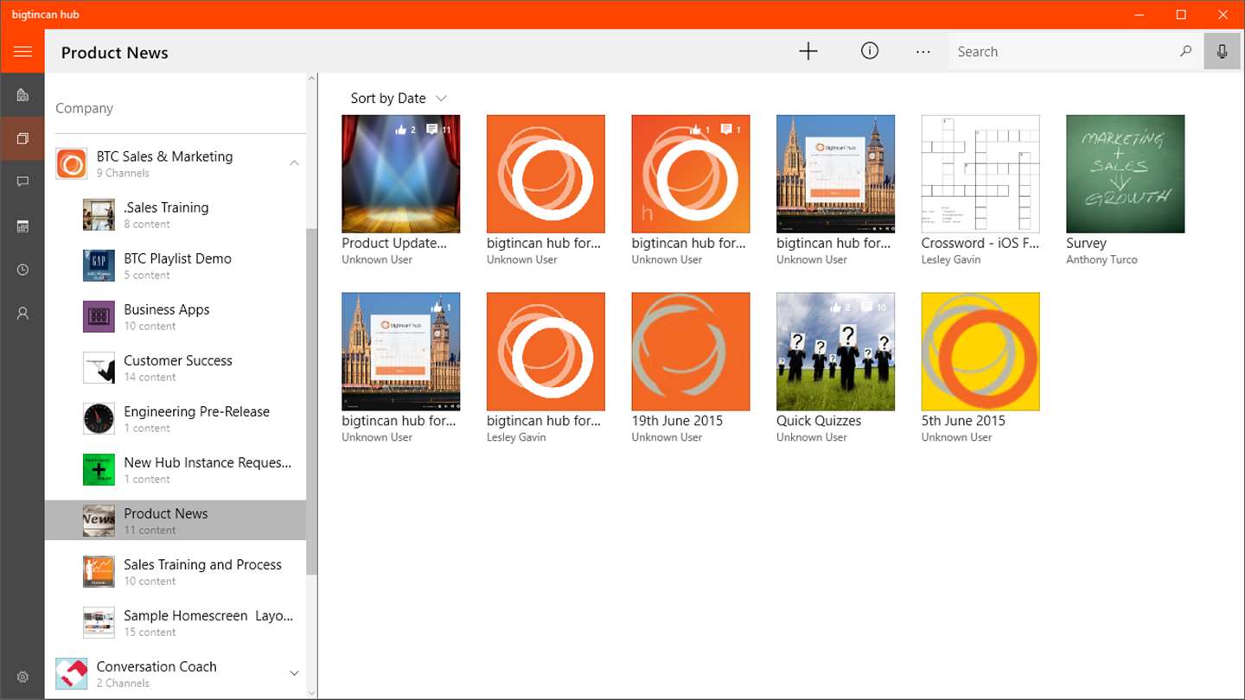The width and height of the screenshot is (1245, 700).
Task: Open the 5th June 2015 yellow thumbnail
Action: coord(980,352)
